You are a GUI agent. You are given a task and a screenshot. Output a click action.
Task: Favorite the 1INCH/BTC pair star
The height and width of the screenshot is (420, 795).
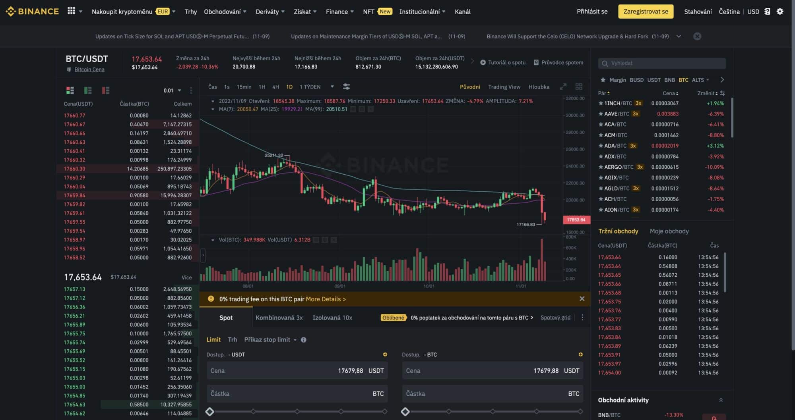click(601, 103)
